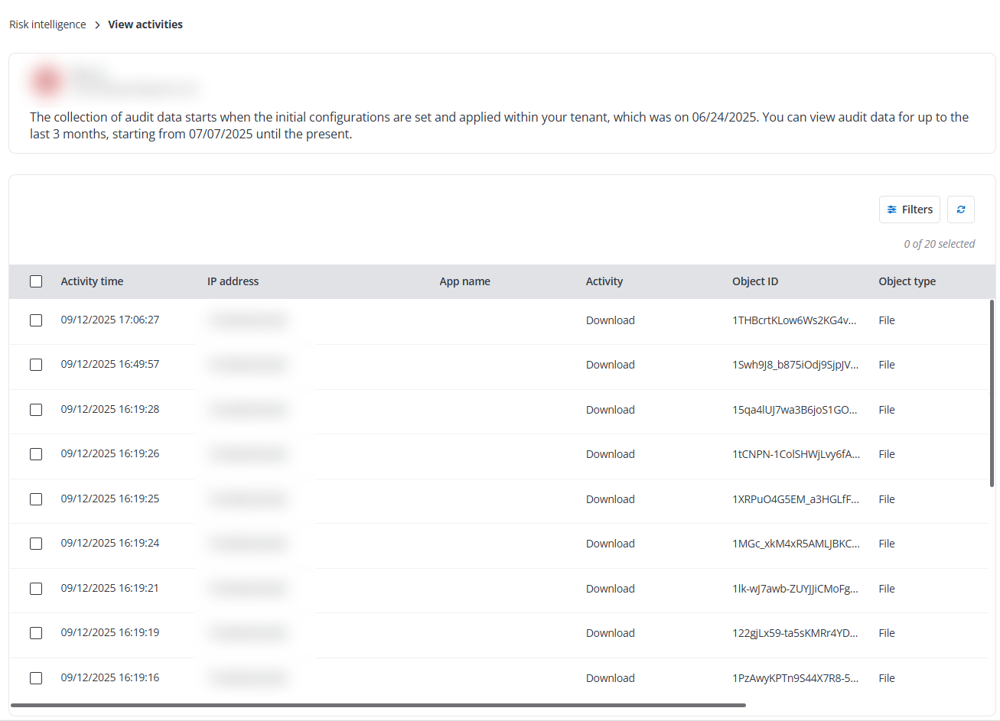Tick checkbox for 09/12/2025 16:19:28 row
Screen dimensions: 1000x721
click(36, 410)
